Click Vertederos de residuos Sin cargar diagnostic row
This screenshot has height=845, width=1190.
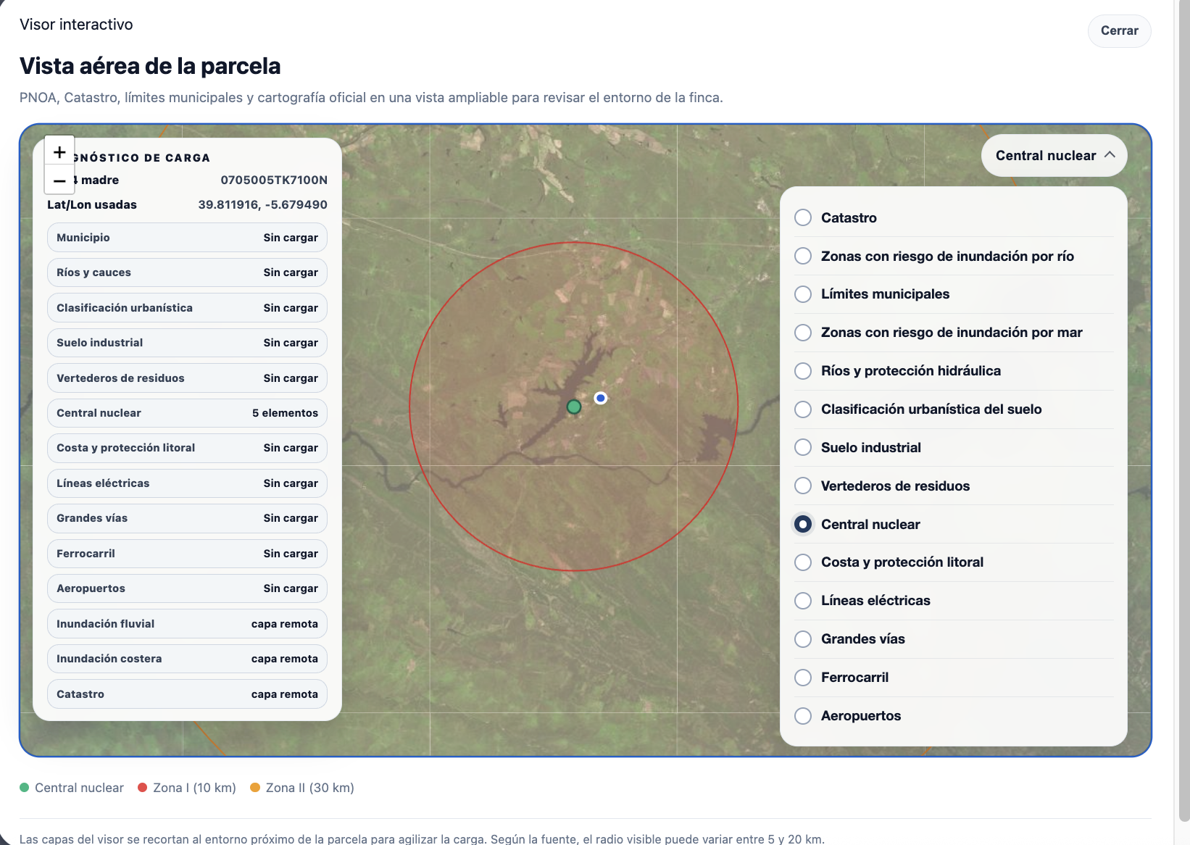tap(187, 378)
